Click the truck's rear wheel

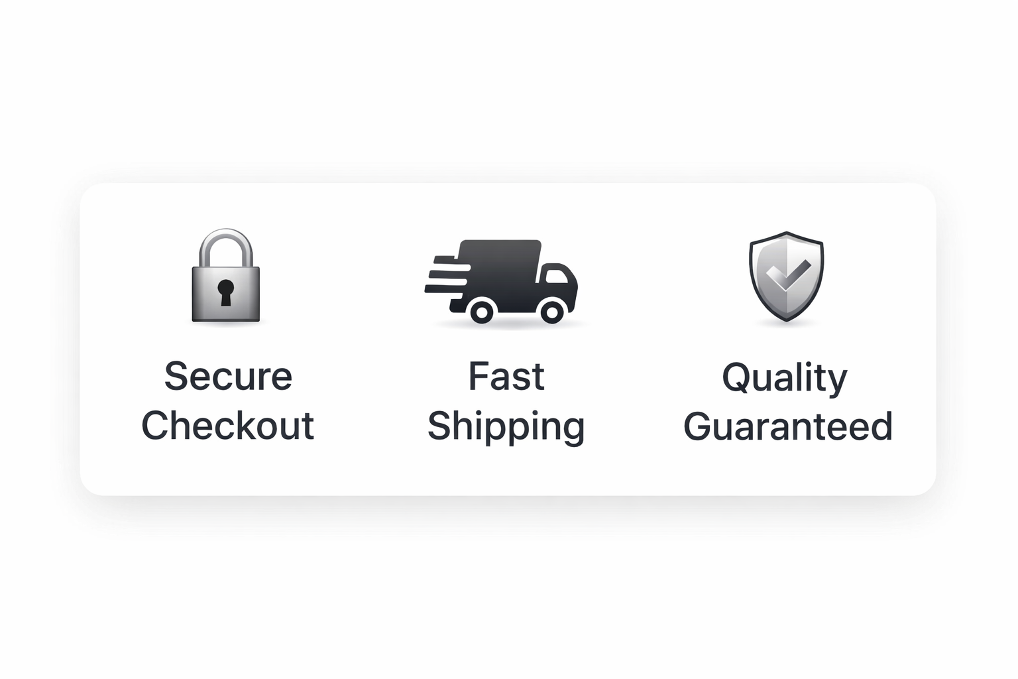[482, 310]
